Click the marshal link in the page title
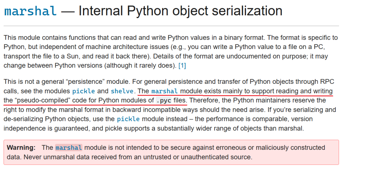The width and height of the screenshot is (365, 169). pos(31,11)
